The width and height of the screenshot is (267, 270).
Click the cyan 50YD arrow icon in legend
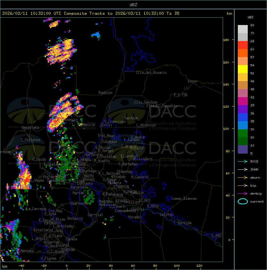(x=243, y=161)
